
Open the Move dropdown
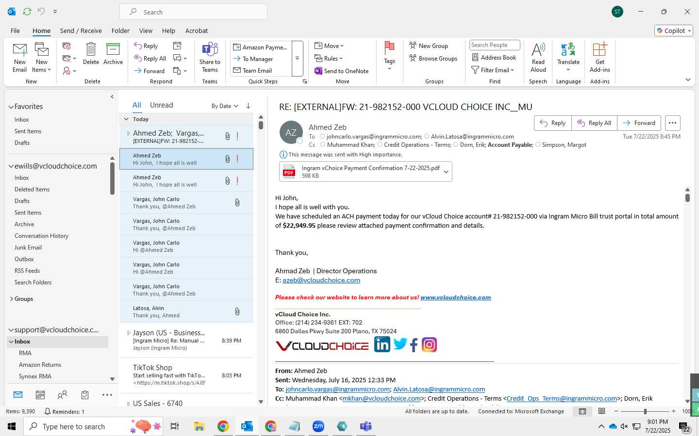tap(329, 46)
